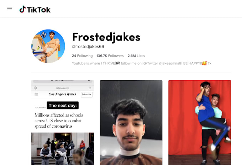The width and height of the screenshot is (242, 165).
Task: Click the share icon beside latimes.com
Action: [90, 88]
